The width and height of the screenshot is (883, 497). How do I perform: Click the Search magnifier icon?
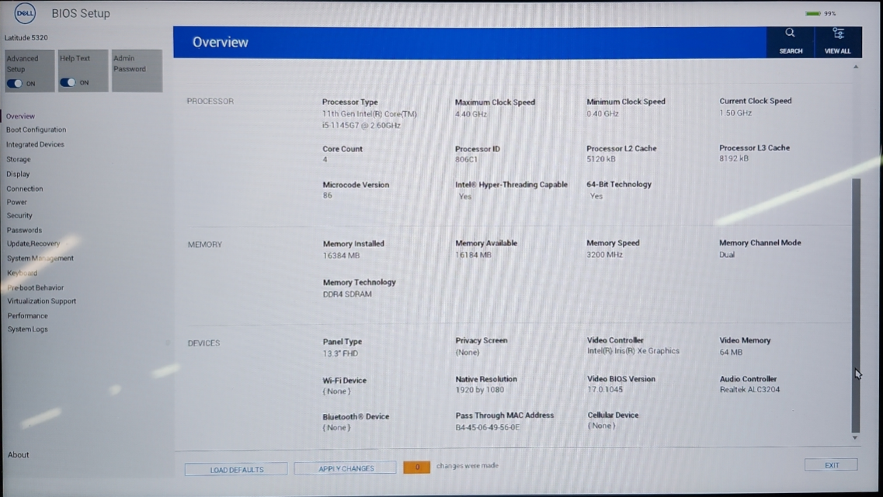click(x=790, y=33)
